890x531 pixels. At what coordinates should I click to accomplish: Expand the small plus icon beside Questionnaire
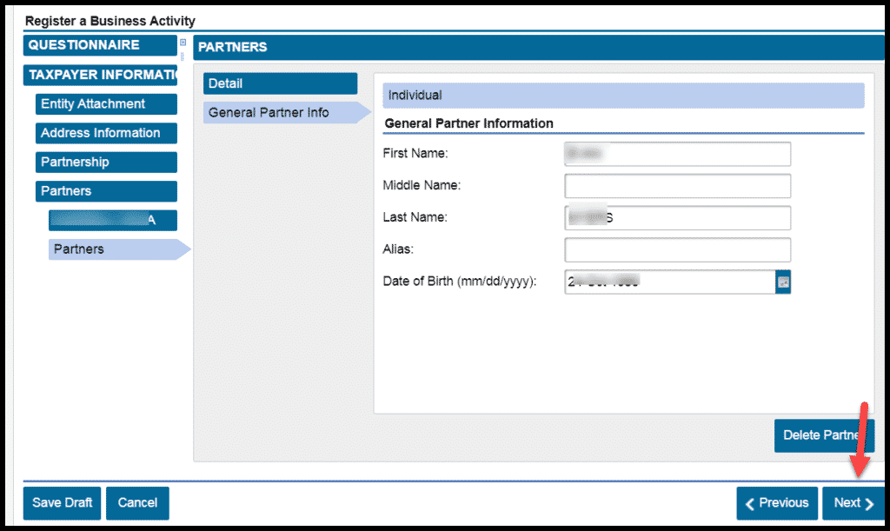pos(183,43)
